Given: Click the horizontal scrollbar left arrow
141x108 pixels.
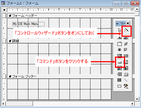Looking at the screenshot, I should point(3,104).
